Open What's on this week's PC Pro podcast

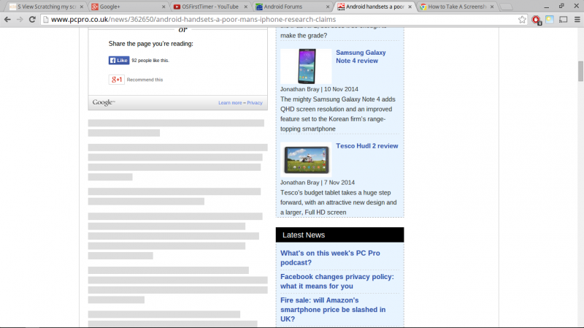330,258
